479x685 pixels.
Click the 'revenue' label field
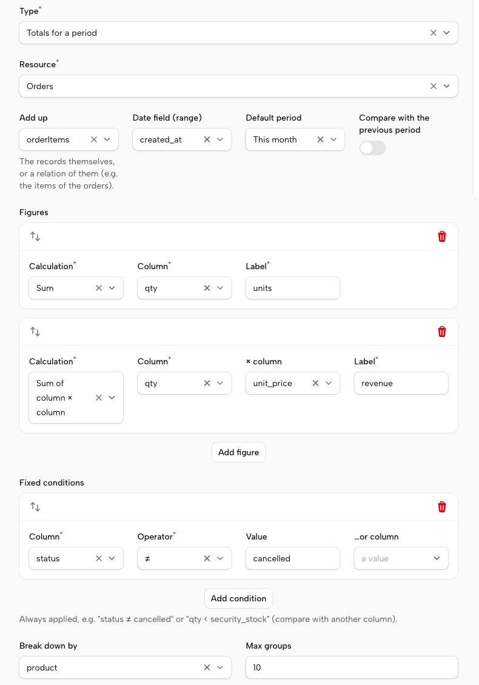pos(401,383)
